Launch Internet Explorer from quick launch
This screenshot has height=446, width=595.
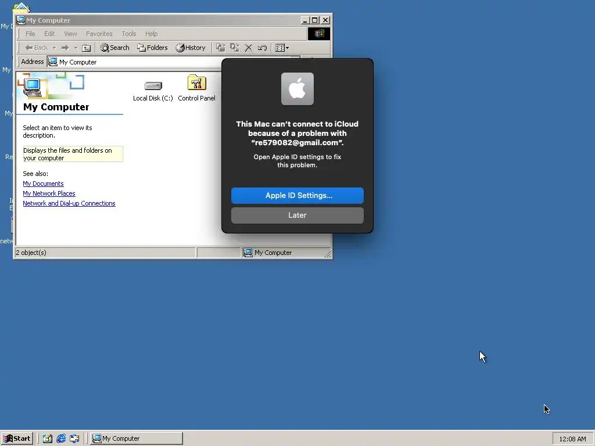tap(60, 438)
